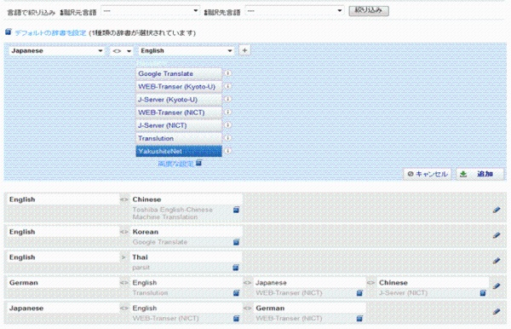511x329 pixels.
Task: Click German source cell in fourth row
Action: 63,283
